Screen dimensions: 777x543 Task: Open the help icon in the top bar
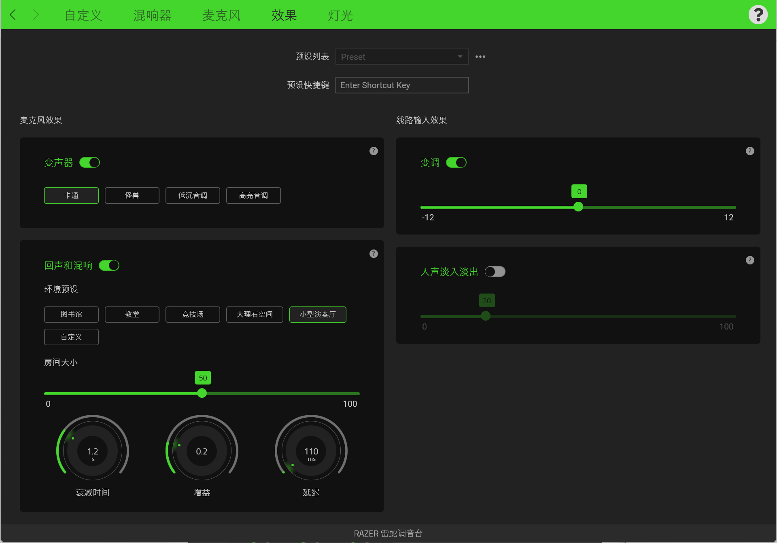[x=758, y=15]
